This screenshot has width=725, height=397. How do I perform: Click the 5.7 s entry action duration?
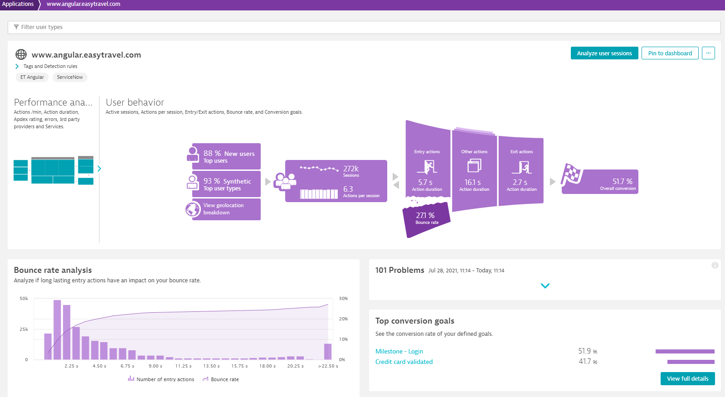425,182
